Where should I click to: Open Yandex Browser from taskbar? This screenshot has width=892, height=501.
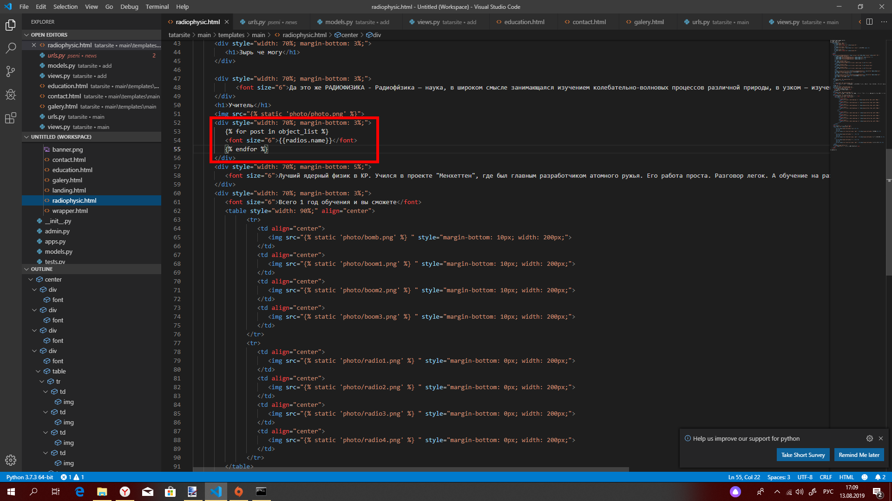click(x=125, y=492)
